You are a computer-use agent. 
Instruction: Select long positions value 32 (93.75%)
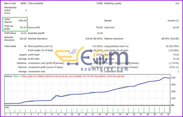pyautogui.click(x=172, y=46)
